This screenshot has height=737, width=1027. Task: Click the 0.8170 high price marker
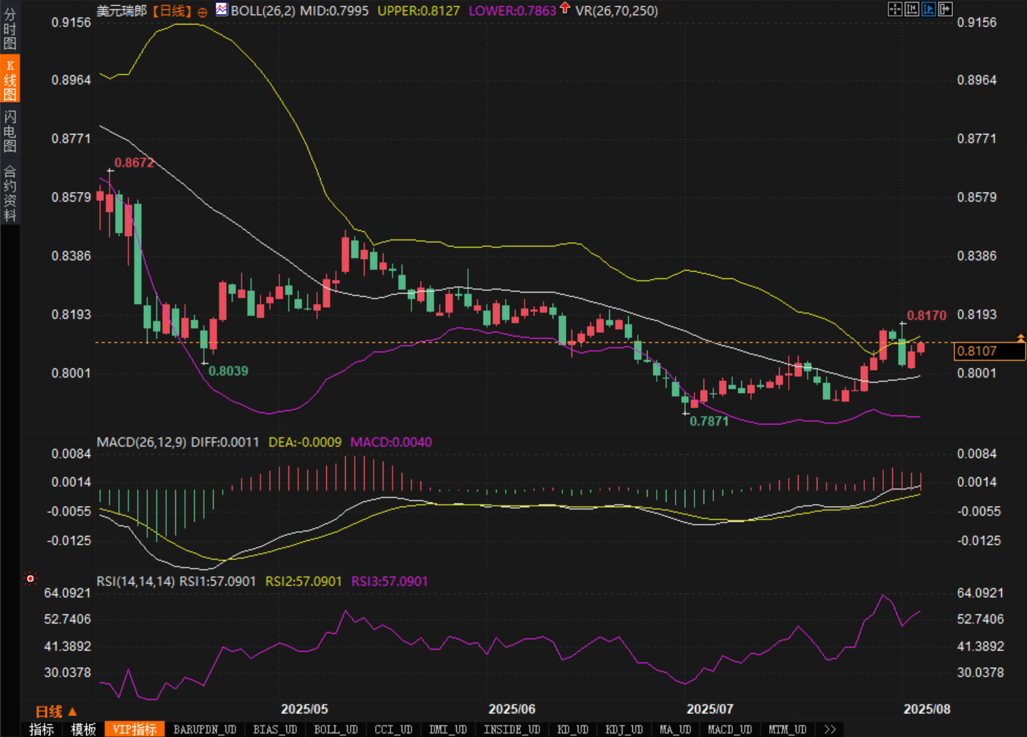click(x=926, y=315)
